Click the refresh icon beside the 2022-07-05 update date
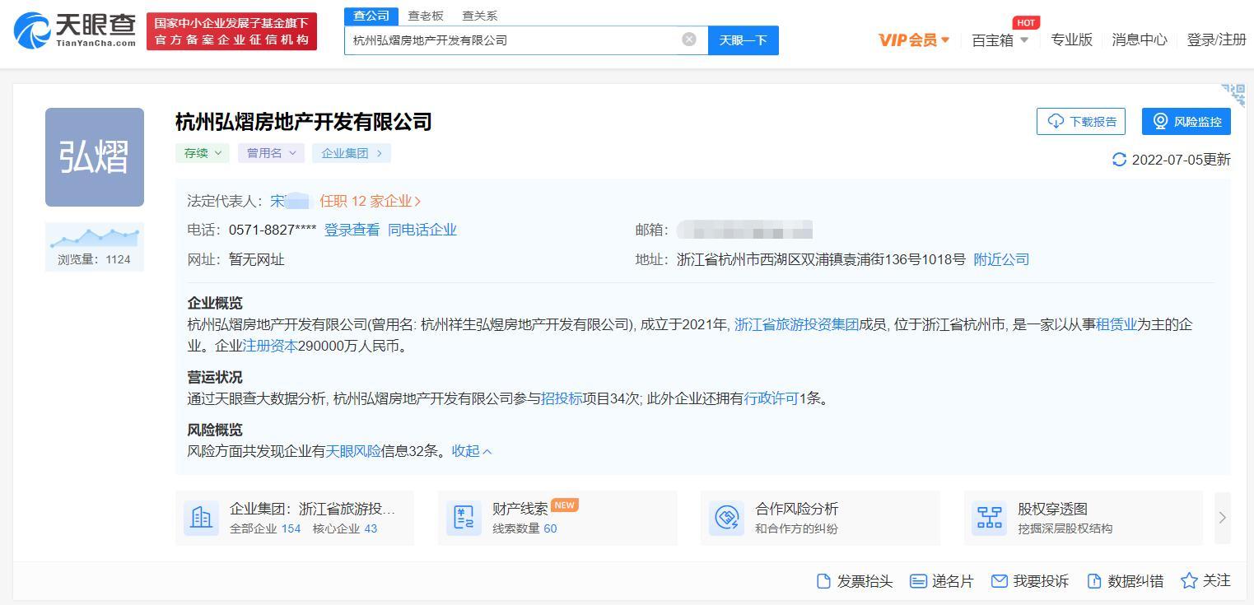The height and width of the screenshot is (605, 1254). (1119, 160)
